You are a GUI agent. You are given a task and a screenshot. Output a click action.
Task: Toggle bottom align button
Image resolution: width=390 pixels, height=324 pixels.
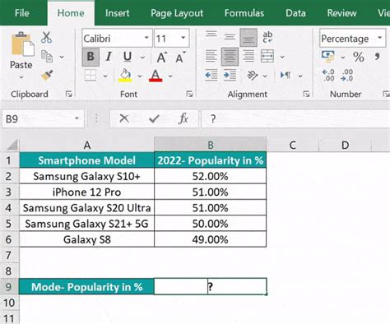click(x=248, y=38)
